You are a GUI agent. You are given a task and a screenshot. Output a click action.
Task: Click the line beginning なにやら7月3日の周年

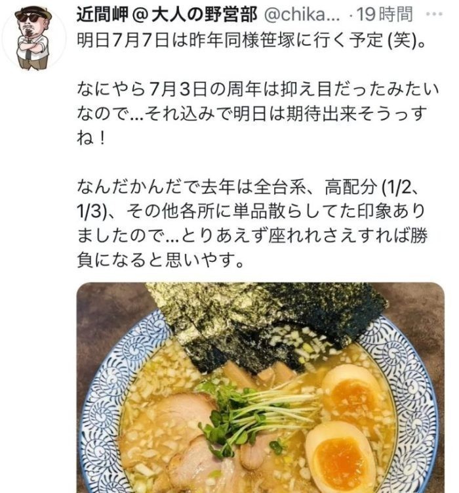258,90
